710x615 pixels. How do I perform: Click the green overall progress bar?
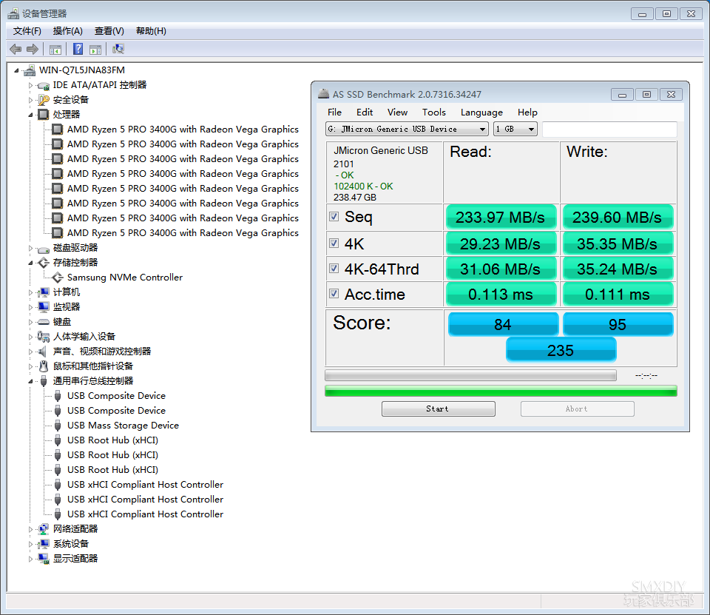click(501, 391)
